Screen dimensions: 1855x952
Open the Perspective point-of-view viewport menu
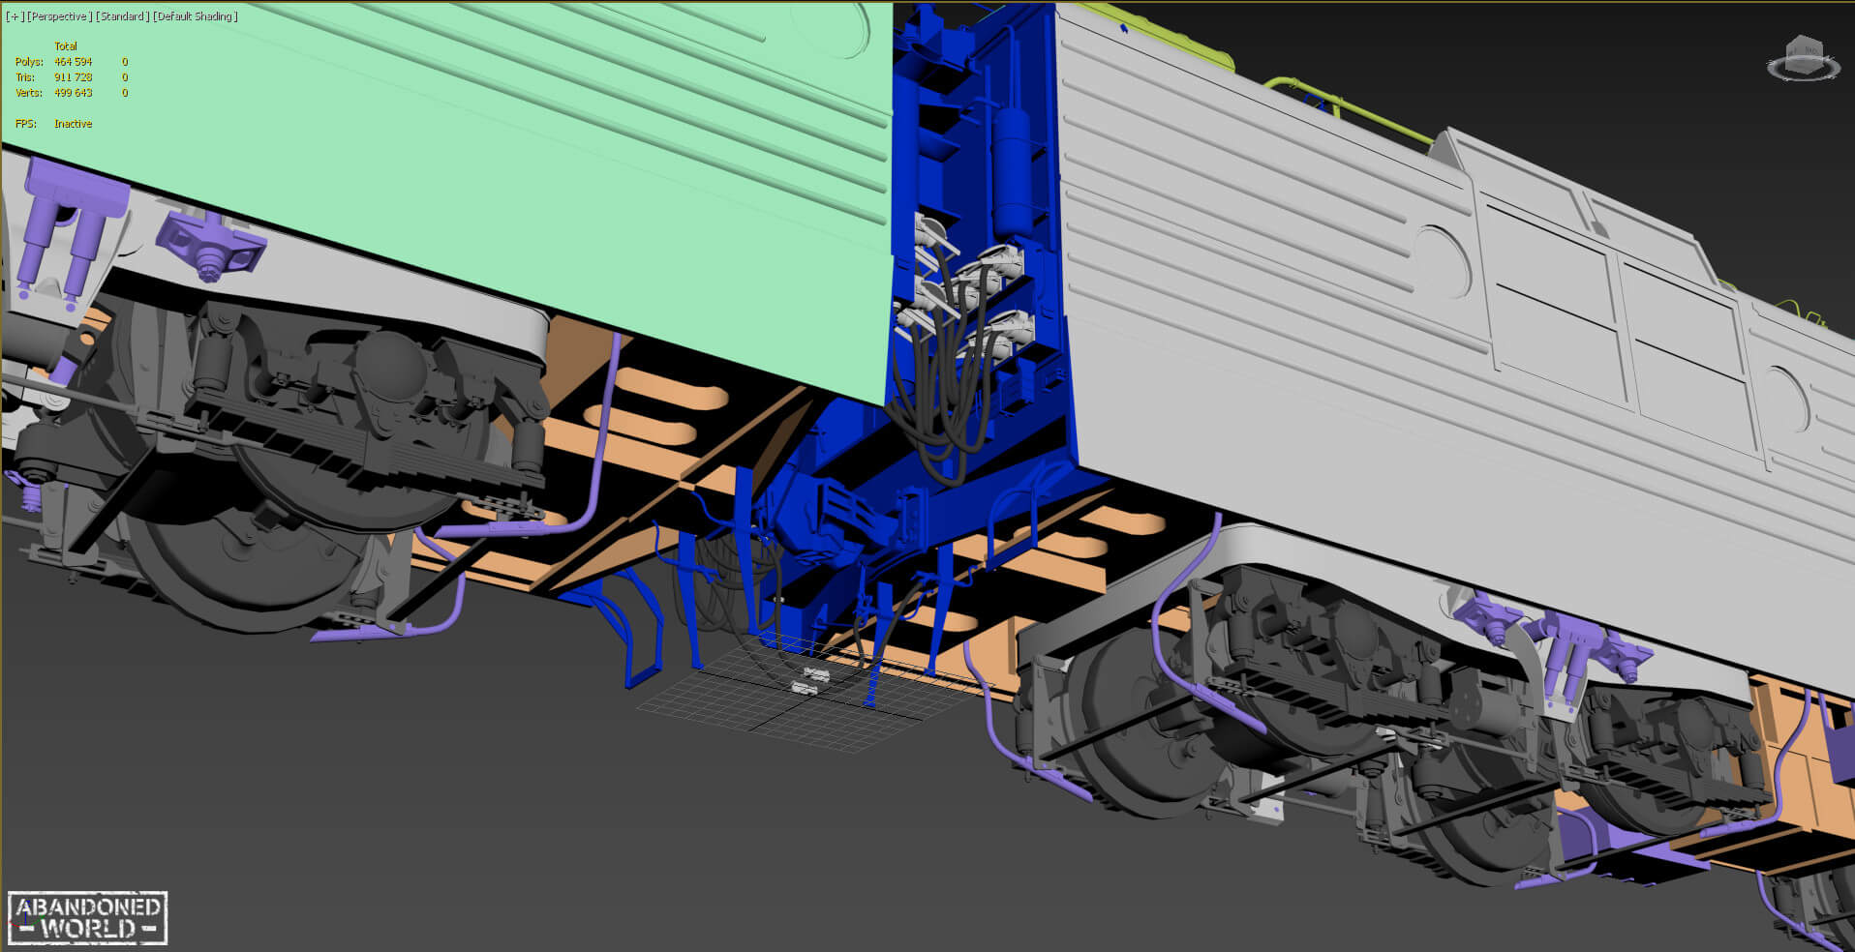point(60,16)
